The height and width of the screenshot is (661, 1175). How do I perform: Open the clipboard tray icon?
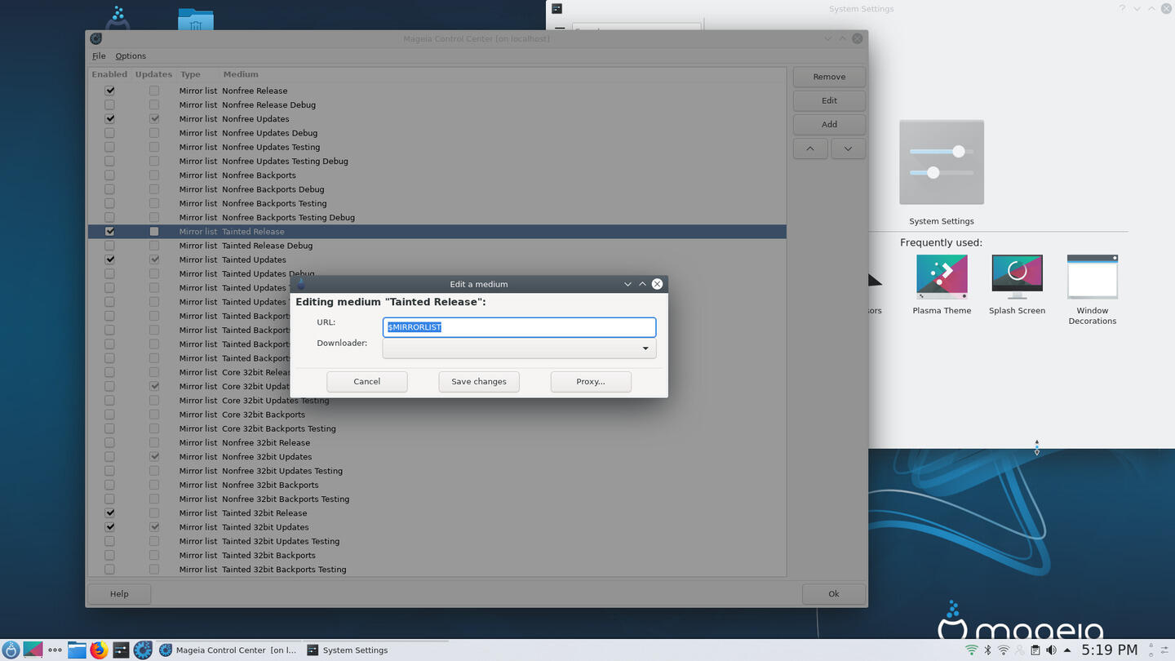tap(1035, 650)
